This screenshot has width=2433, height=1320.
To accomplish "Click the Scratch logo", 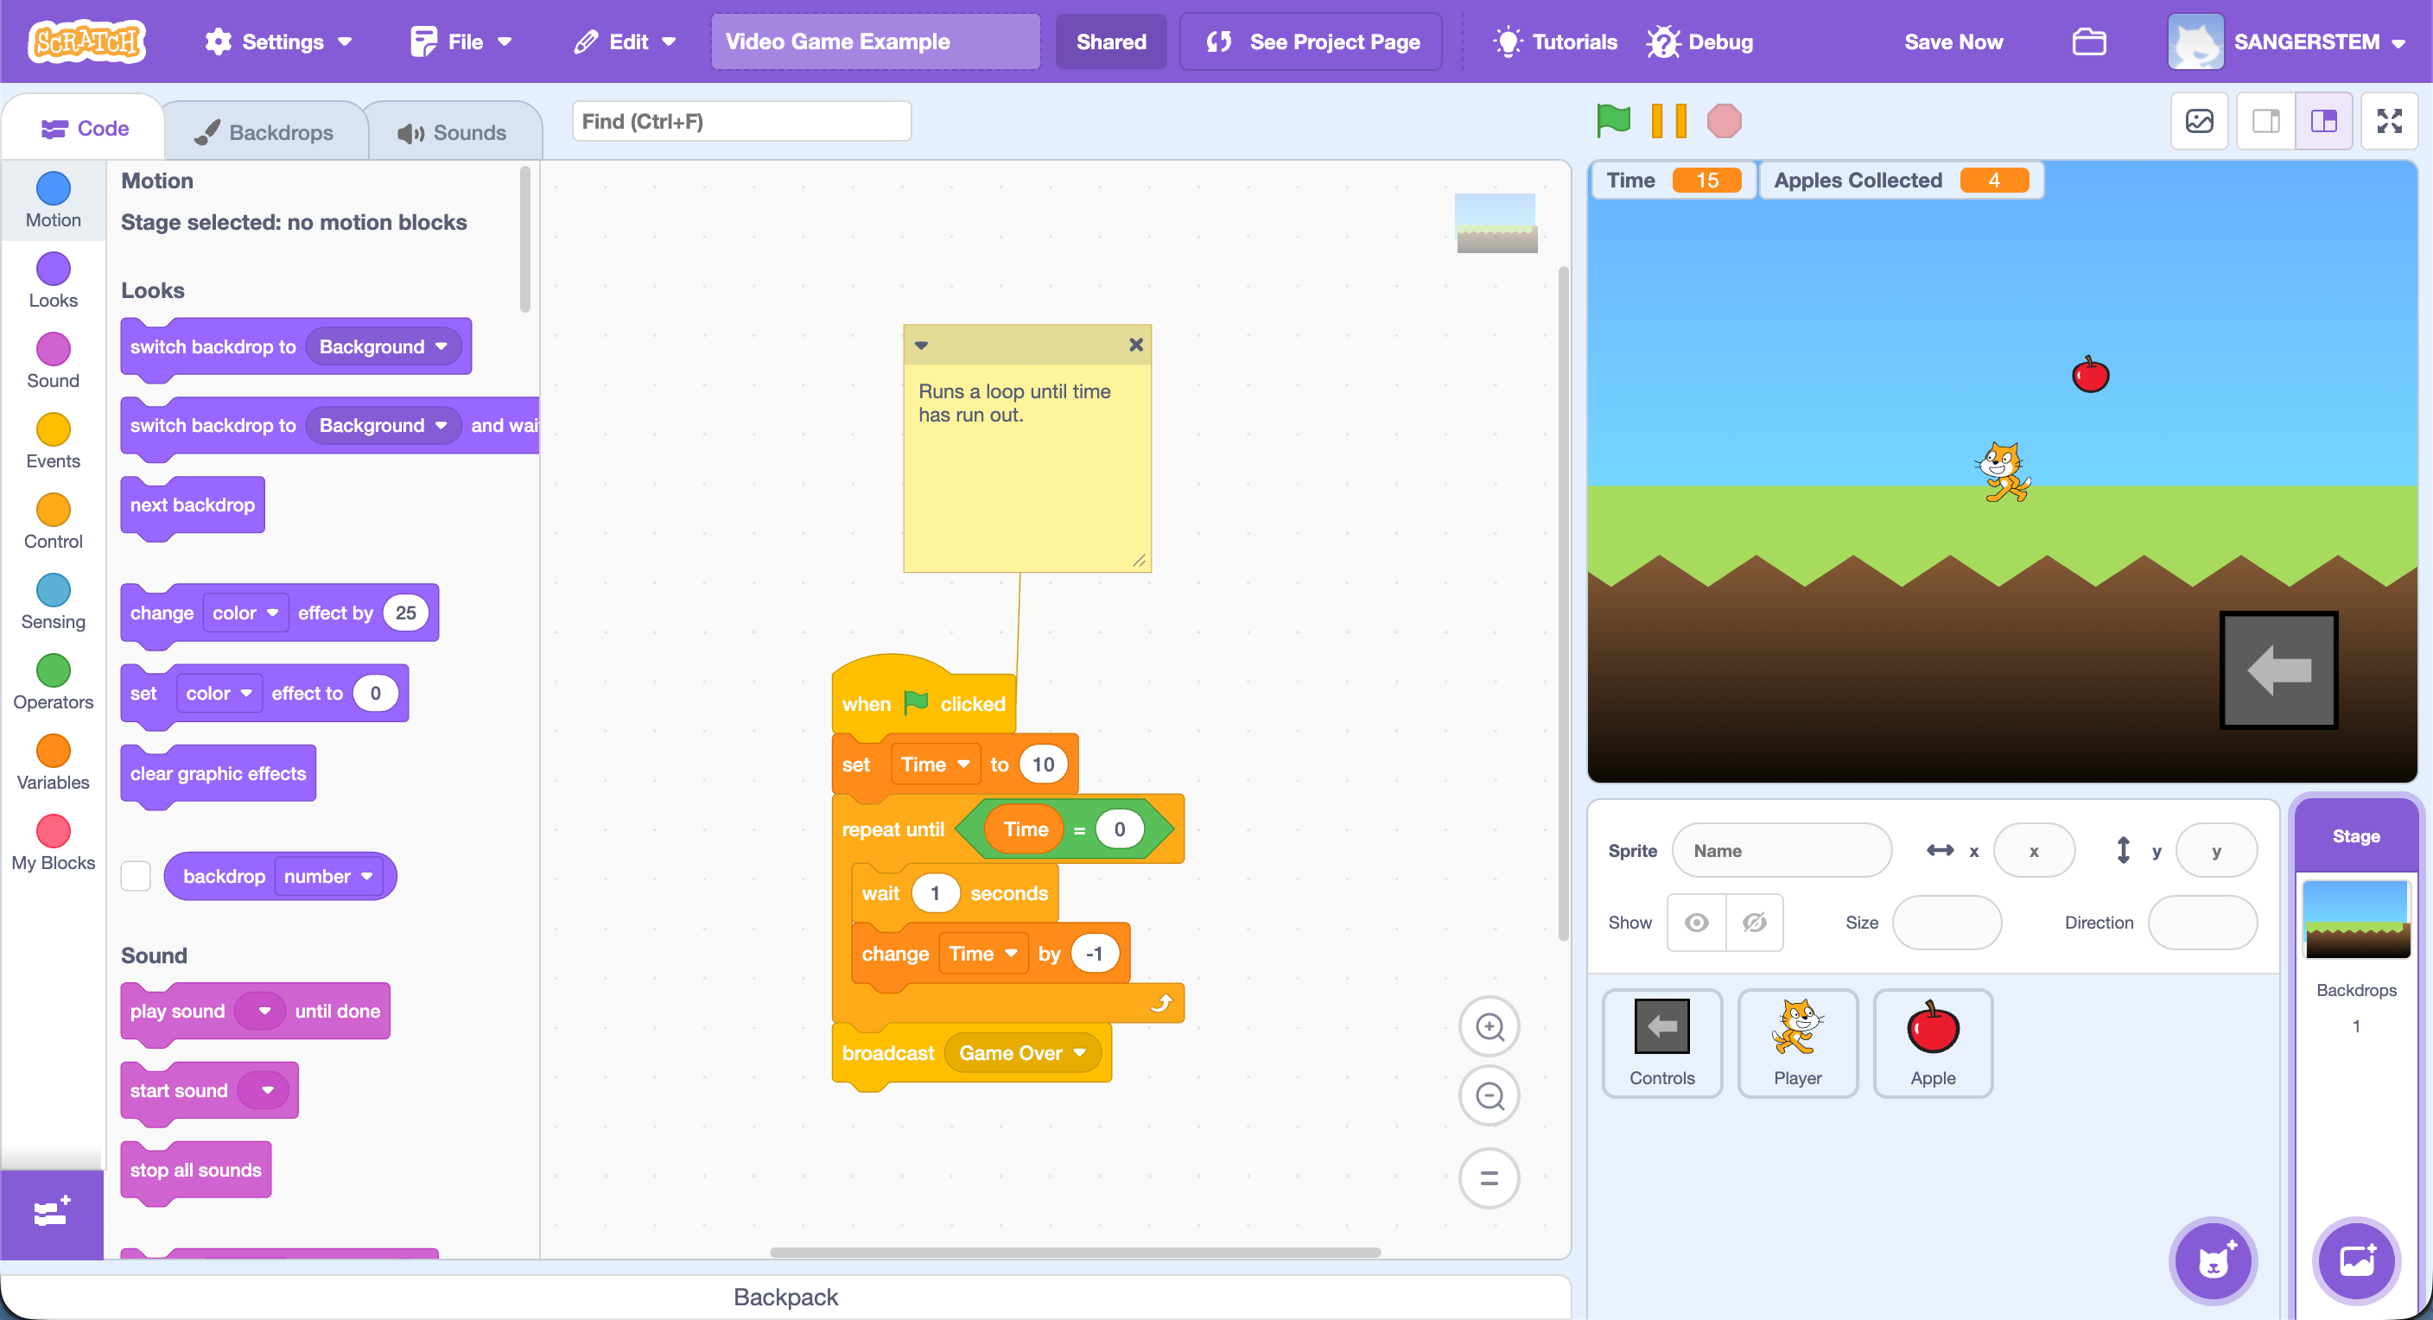I will [87, 41].
